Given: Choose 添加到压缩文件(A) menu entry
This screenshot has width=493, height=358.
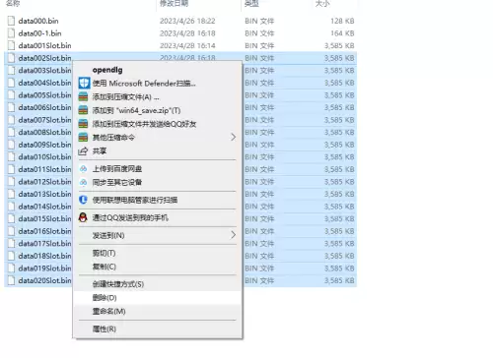Looking at the screenshot, I should point(158,97).
